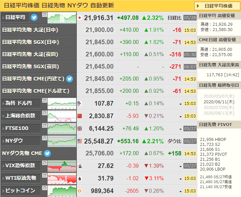The image size is (241, 197).
Task: Click Japan flag icon in 日経平均 row
Action: coord(79,18)
